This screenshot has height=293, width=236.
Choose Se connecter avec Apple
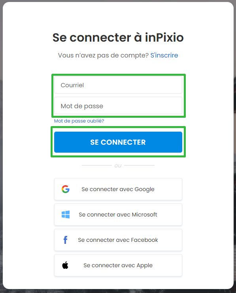click(118, 265)
